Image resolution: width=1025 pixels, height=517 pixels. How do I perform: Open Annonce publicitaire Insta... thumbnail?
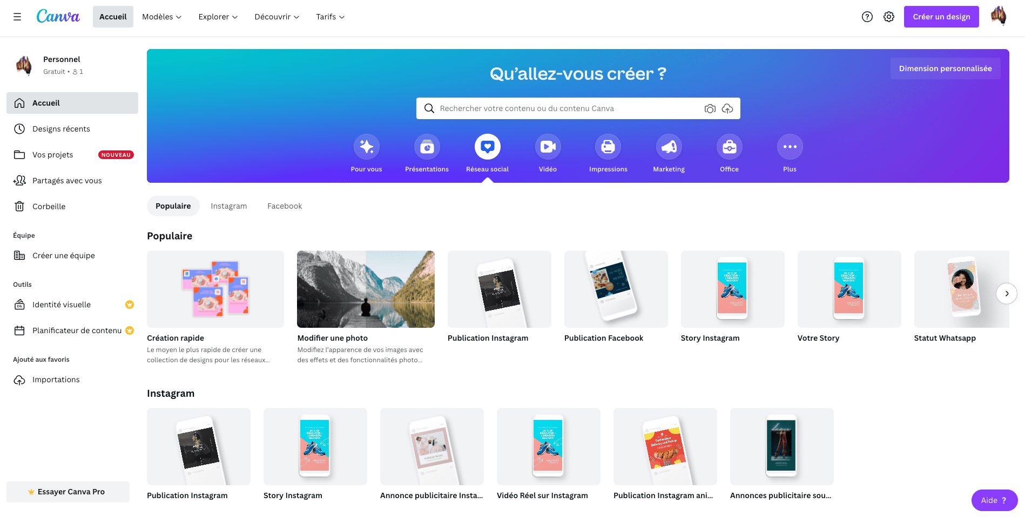pyautogui.click(x=431, y=446)
